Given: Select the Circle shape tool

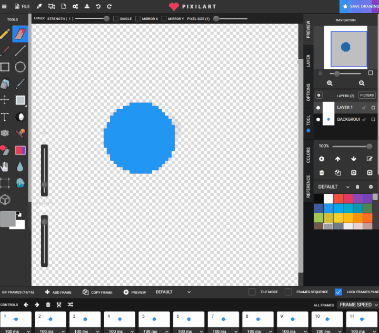Looking at the screenshot, I should pyautogui.click(x=21, y=67).
